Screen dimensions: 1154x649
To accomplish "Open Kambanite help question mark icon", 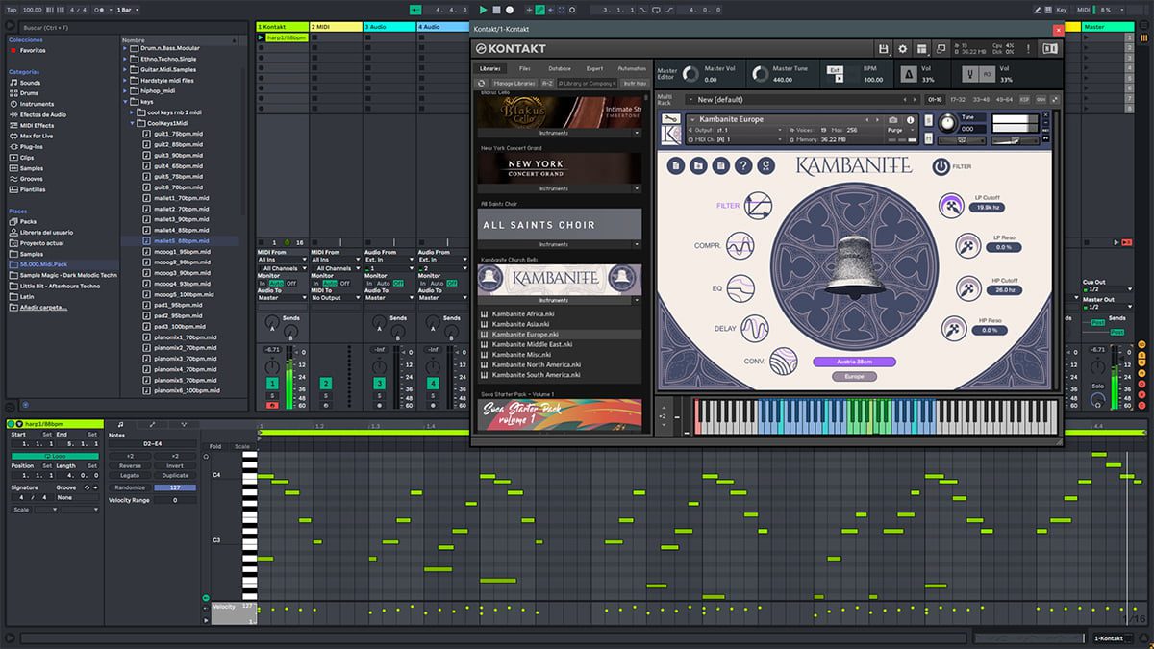I will click(x=743, y=166).
